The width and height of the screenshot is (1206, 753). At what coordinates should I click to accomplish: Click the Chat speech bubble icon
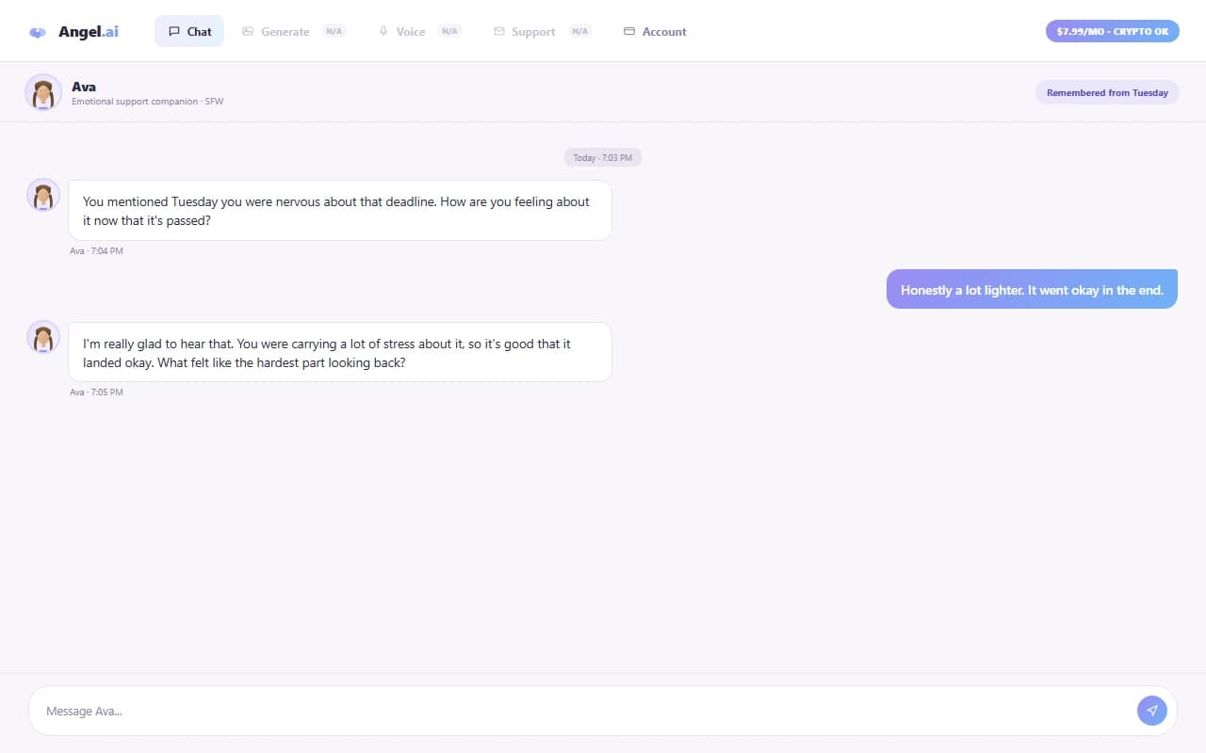point(174,31)
